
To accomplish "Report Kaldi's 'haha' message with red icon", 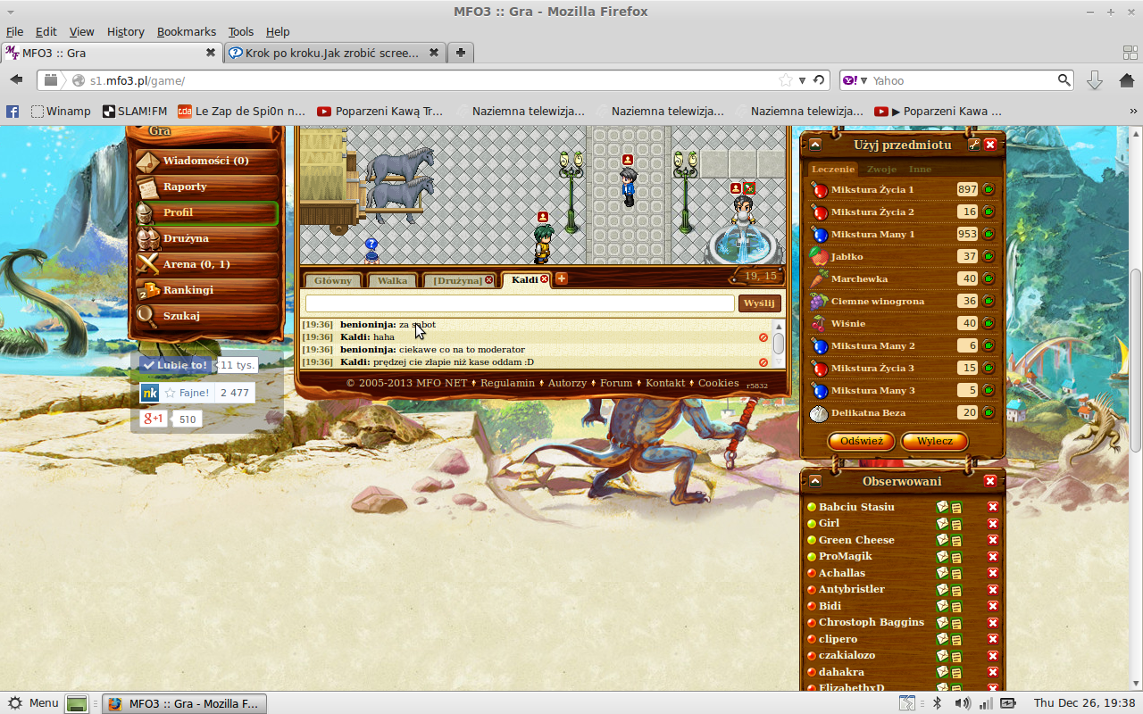I will pos(763,337).
